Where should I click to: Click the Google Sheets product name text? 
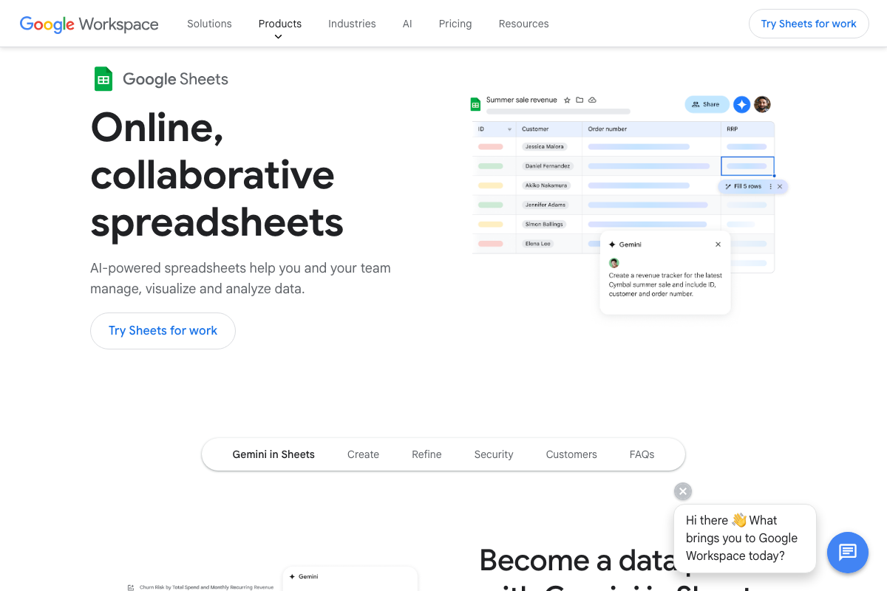pyautogui.click(x=175, y=79)
